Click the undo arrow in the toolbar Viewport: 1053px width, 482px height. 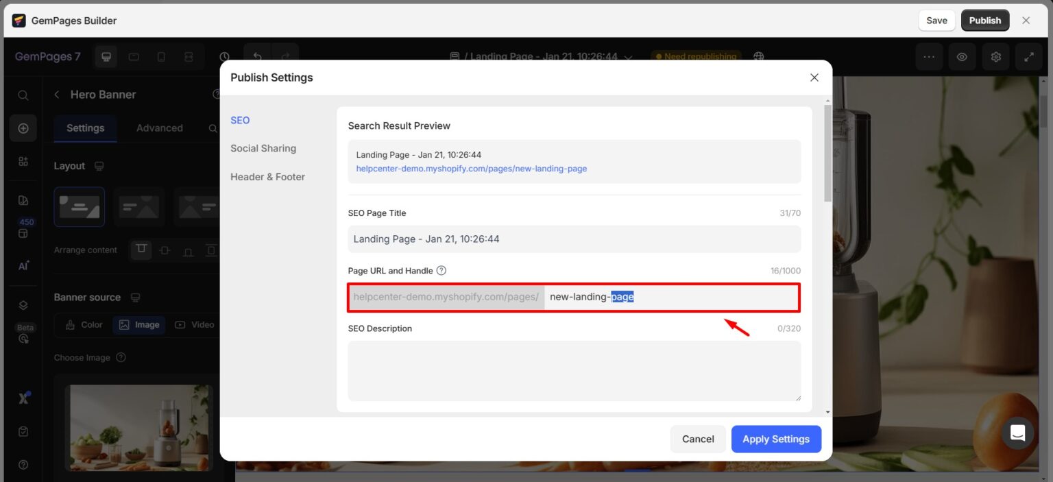[258, 57]
